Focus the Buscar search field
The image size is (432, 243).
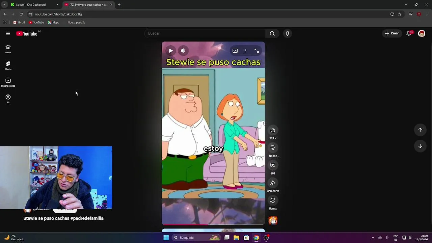pos(205,33)
